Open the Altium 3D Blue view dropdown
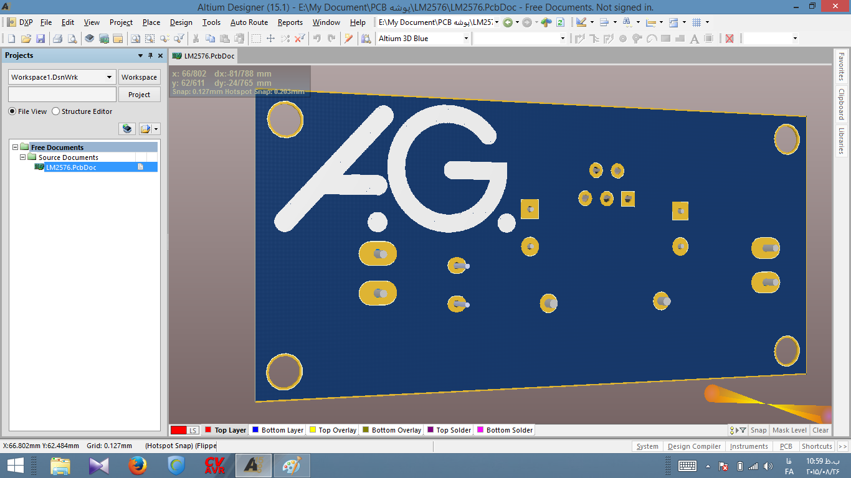 pos(465,39)
